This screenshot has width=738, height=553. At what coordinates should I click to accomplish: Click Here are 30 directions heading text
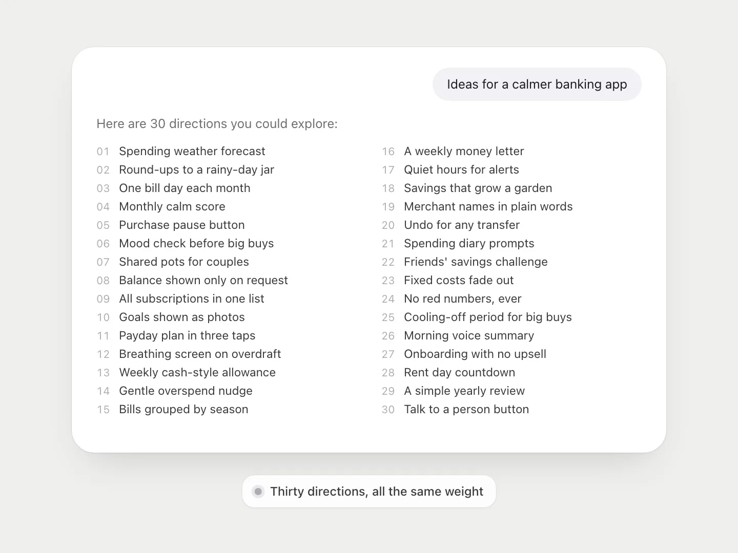(x=217, y=124)
